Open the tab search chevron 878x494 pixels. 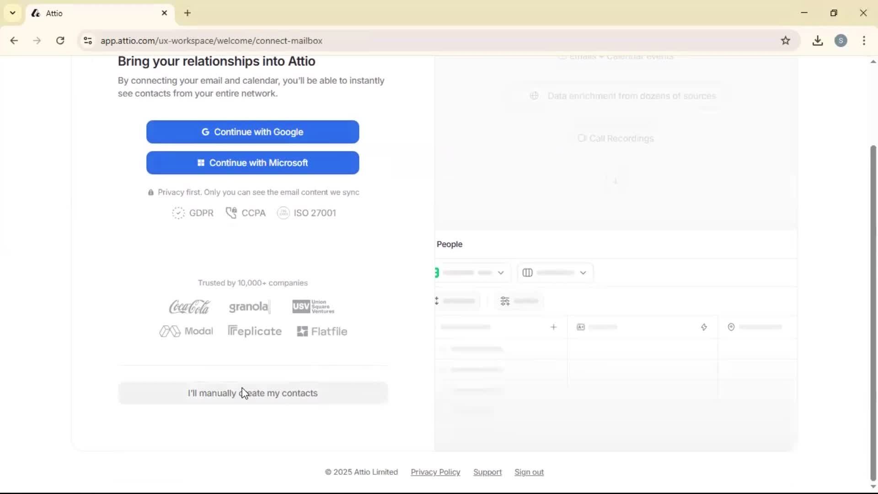(x=12, y=13)
